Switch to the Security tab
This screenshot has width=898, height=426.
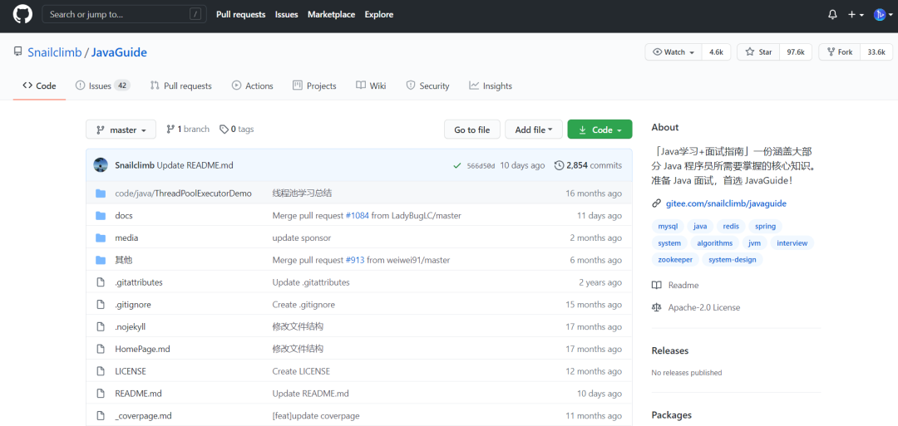pyautogui.click(x=428, y=86)
